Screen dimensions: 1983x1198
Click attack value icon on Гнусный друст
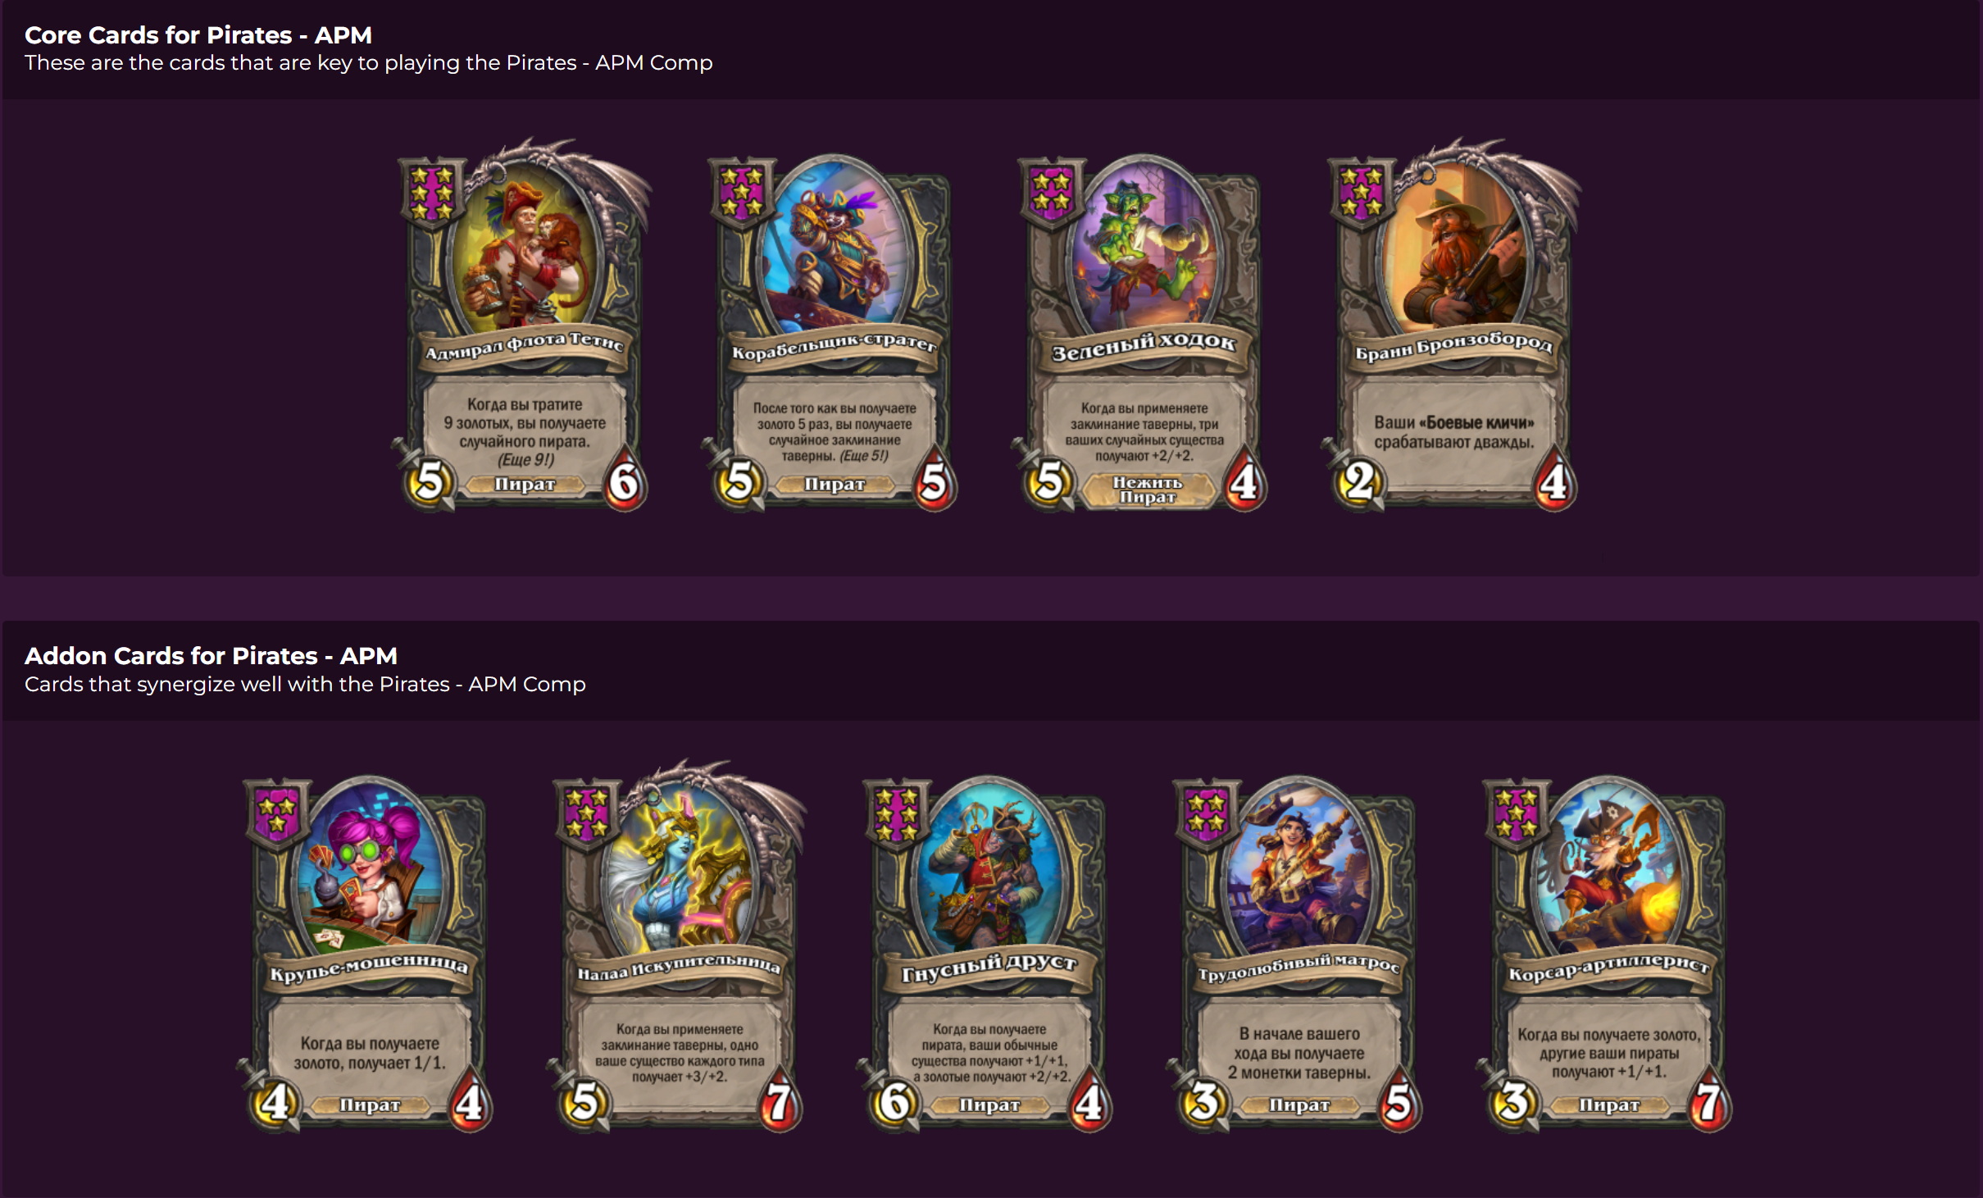pyautogui.click(x=894, y=1102)
